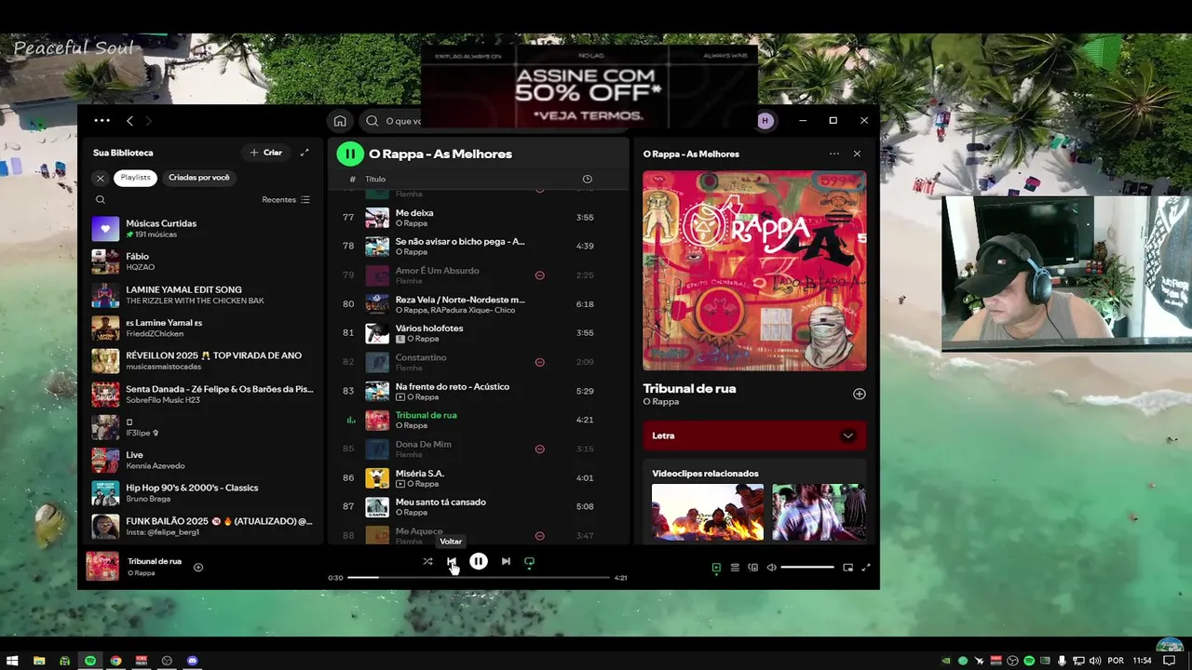Click the O Rappa album cover art
Viewport: 1192px width, 670px height.
point(754,271)
